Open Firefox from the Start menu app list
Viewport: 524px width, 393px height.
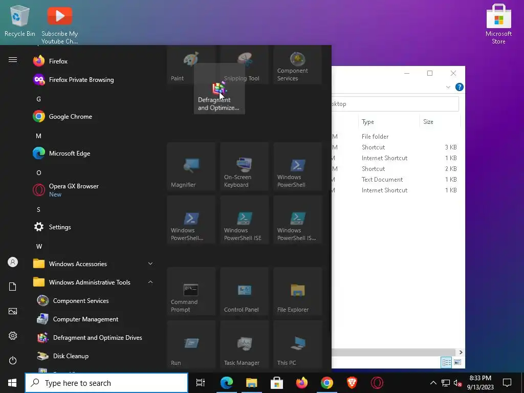94,61
